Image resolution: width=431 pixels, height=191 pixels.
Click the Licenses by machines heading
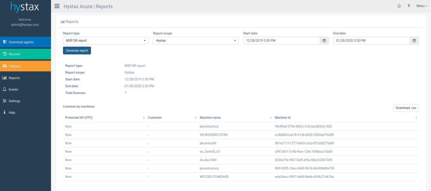79,106
